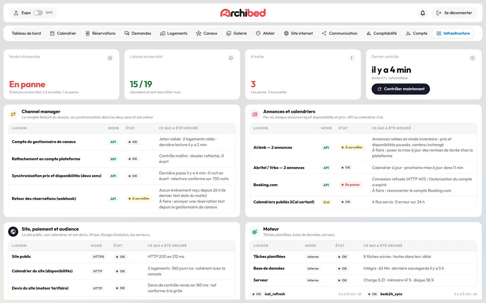Screen dimensions: 486x303
Task: Click the En panne badge for Booking.com
Action: [x=350, y=185]
